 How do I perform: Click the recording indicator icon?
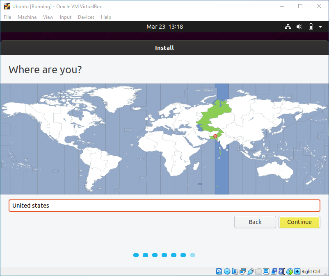[274, 271]
